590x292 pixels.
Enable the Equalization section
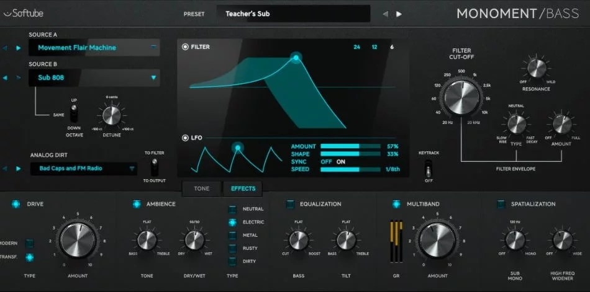click(290, 204)
